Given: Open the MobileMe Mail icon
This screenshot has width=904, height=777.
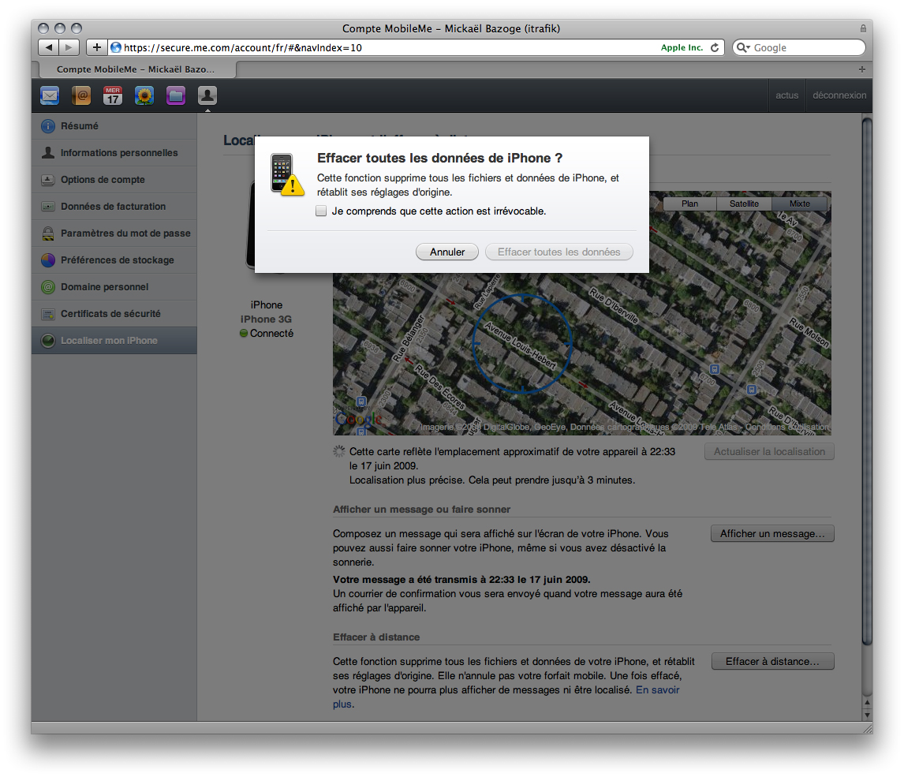Looking at the screenshot, I should coord(50,95).
